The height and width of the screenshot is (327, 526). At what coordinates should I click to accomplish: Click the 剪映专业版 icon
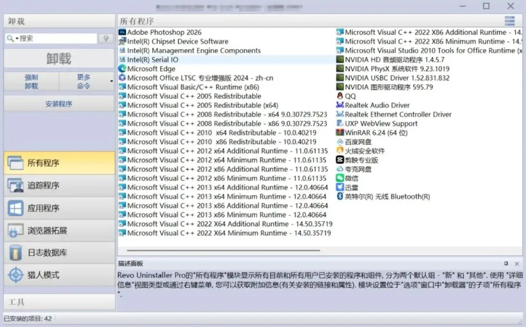pyautogui.click(x=340, y=160)
